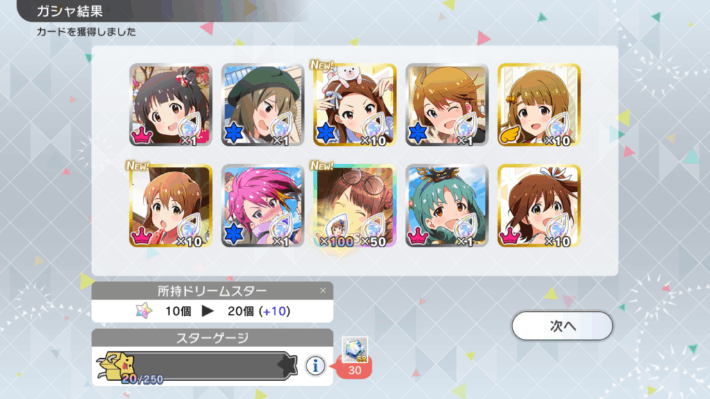Select the black-haired girl card with red bow

(171, 105)
